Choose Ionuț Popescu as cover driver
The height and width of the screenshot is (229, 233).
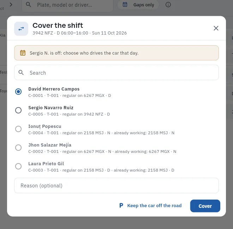coord(18,129)
